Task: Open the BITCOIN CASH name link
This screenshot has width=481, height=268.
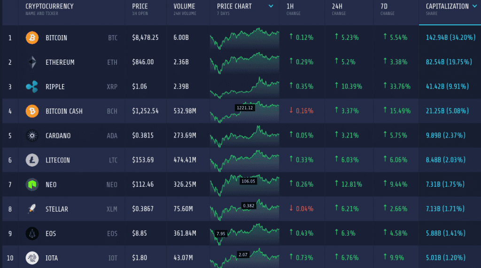Action: tap(64, 111)
